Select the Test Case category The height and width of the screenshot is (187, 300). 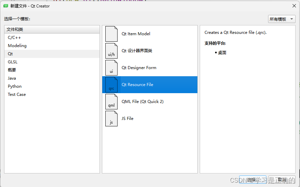point(52,94)
